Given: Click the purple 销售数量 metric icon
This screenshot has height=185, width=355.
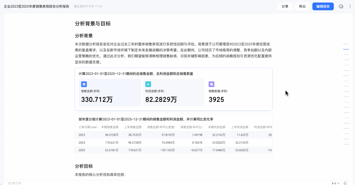Looking at the screenshot, I should [x=211, y=84].
